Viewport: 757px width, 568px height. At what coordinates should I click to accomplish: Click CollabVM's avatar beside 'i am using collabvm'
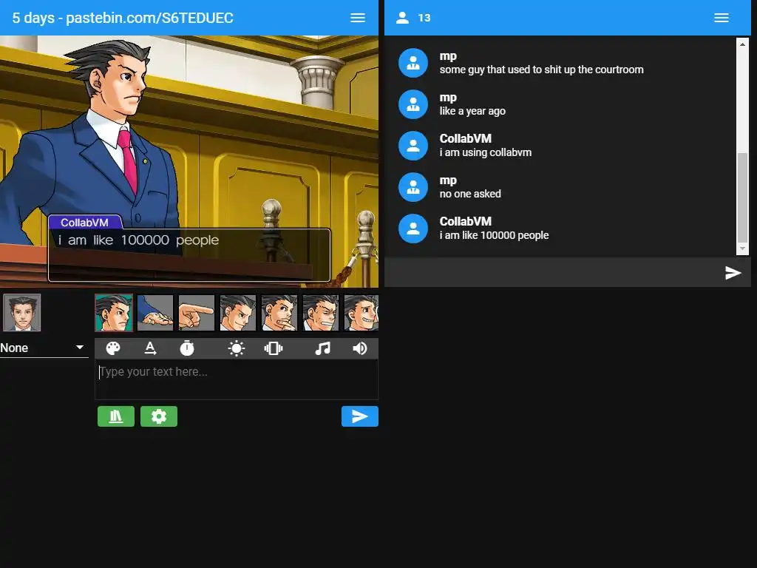click(x=413, y=146)
